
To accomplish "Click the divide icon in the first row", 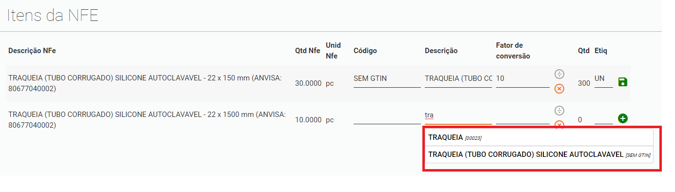I will [559, 74].
